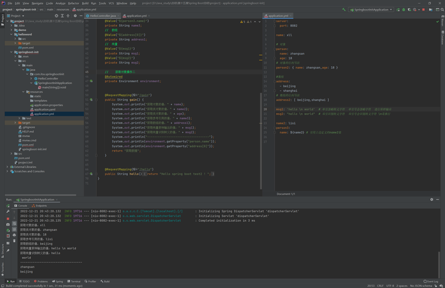Click the red Stop icon in main toolbar
The height and width of the screenshot is (288, 445).
pos(423,9)
